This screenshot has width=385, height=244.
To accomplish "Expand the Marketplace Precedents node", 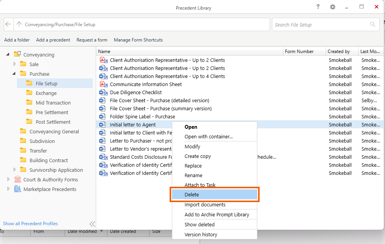I will point(8,189).
